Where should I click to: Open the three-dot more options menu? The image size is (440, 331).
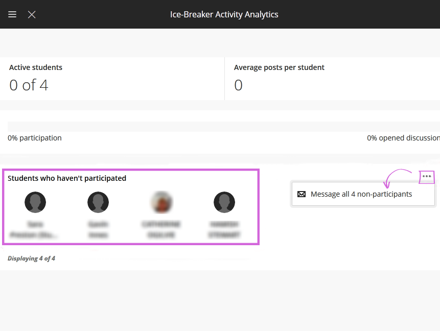point(427,177)
